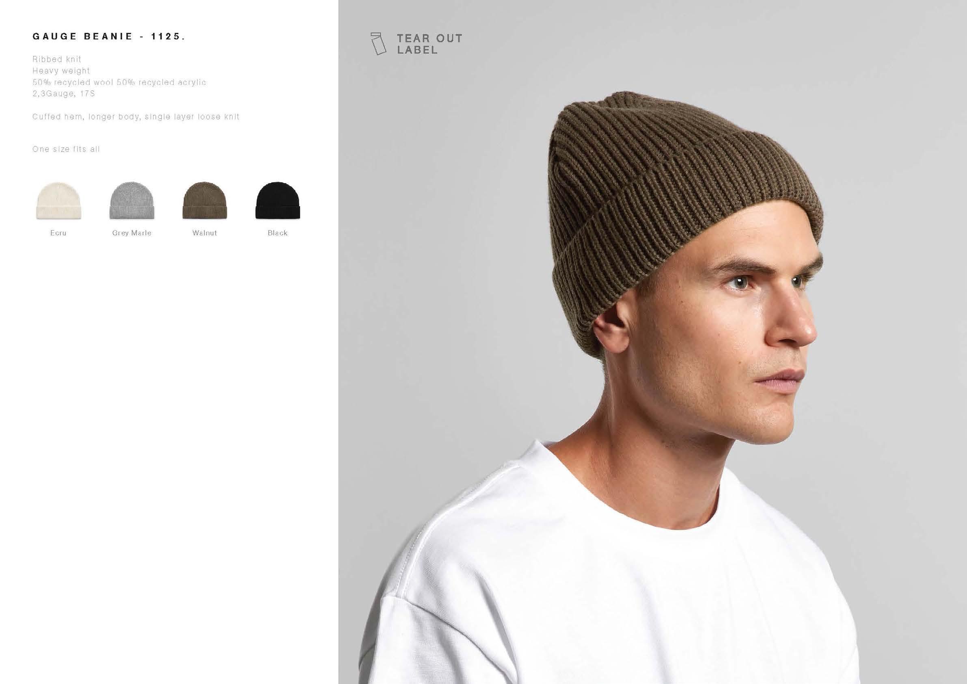Select the Grey Marle beanie swatch image
Image resolution: width=967 pixels, height=684 pixels.
(132, 201)
